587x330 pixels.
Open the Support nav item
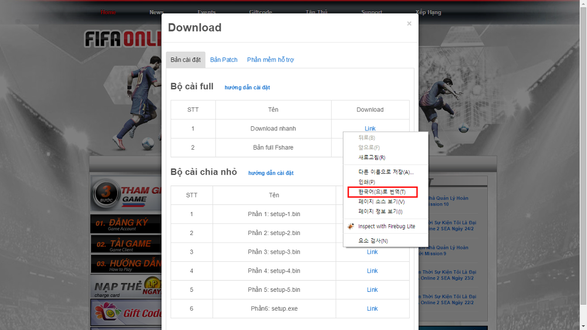click(372, 12)
